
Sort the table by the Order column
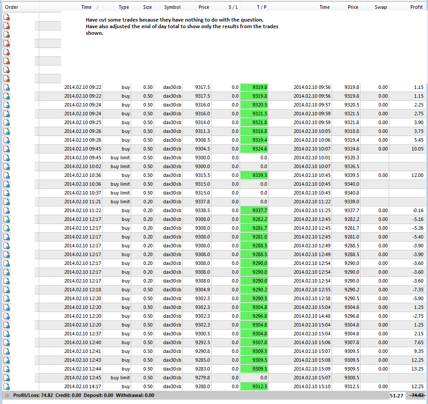11,7
